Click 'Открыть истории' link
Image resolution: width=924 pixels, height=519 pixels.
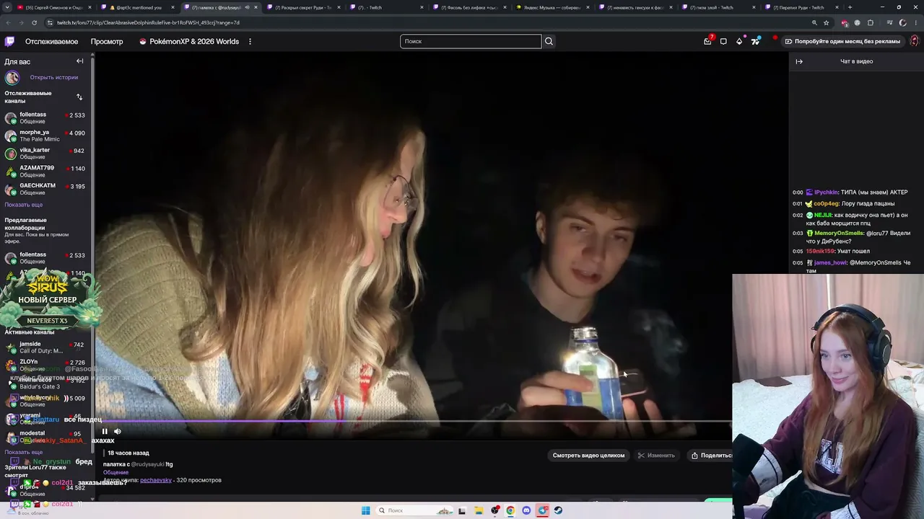click(54, 77)
